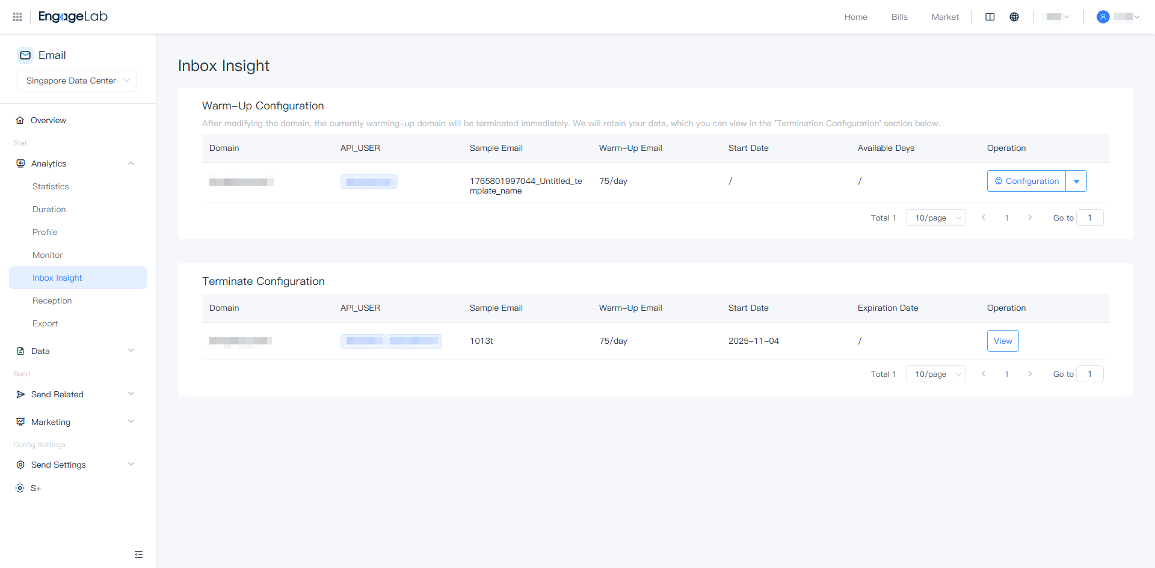Image resolution: width=1155 pixels, height=568 pixels.
Task: Open the documentation book icon
Action: click(x=990, y=17)
